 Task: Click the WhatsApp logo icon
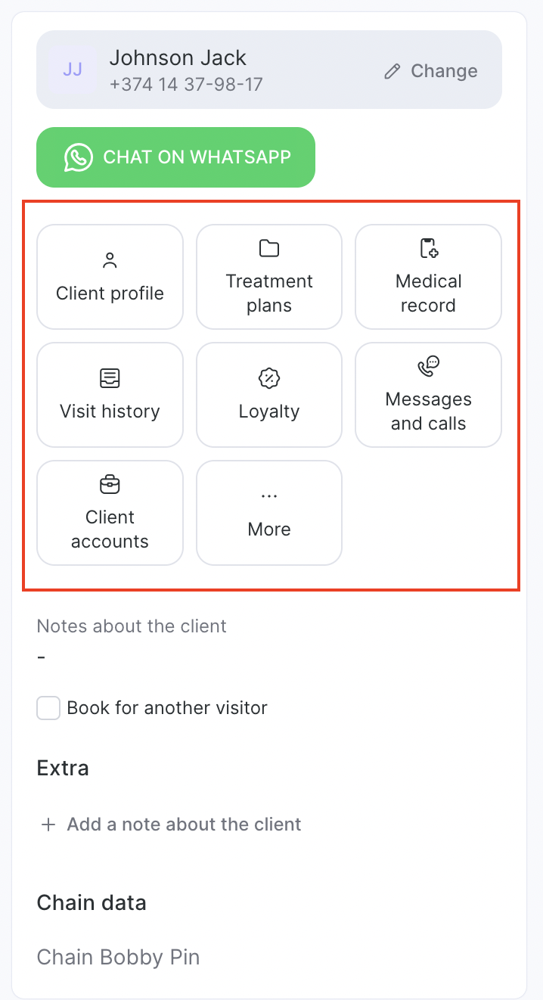point(79,157)
